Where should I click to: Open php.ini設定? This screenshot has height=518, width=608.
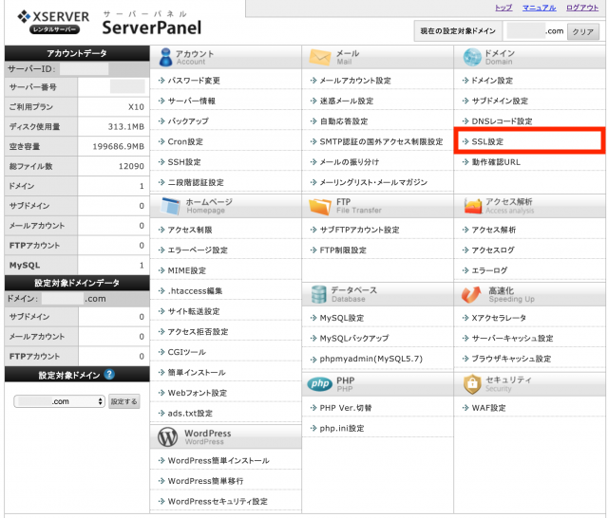click(342, 428)
